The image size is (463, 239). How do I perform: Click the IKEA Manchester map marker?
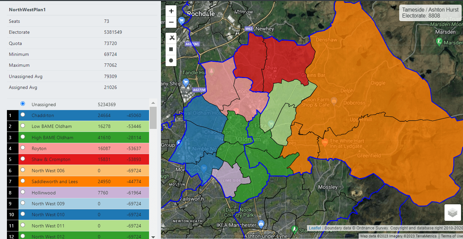[261, 224]
